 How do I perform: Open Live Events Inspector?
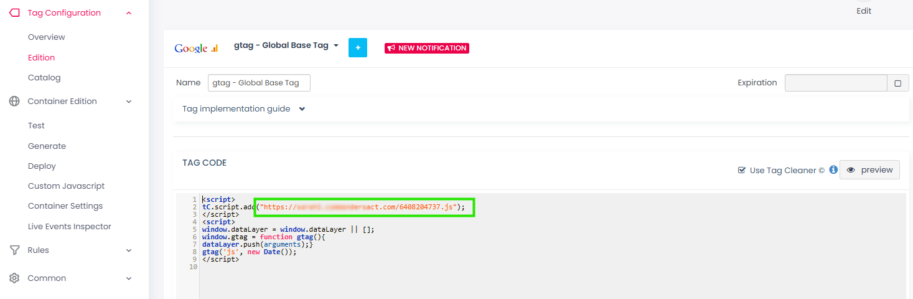pyautogui.click(x=70, y=227)
